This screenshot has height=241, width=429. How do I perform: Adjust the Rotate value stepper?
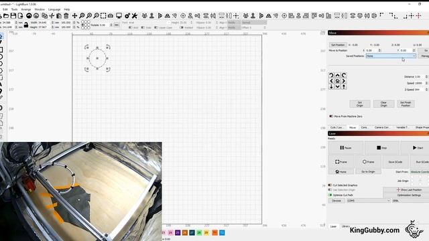[111, 25]
